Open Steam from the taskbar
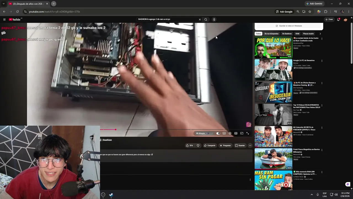 (x=111, y=195)
